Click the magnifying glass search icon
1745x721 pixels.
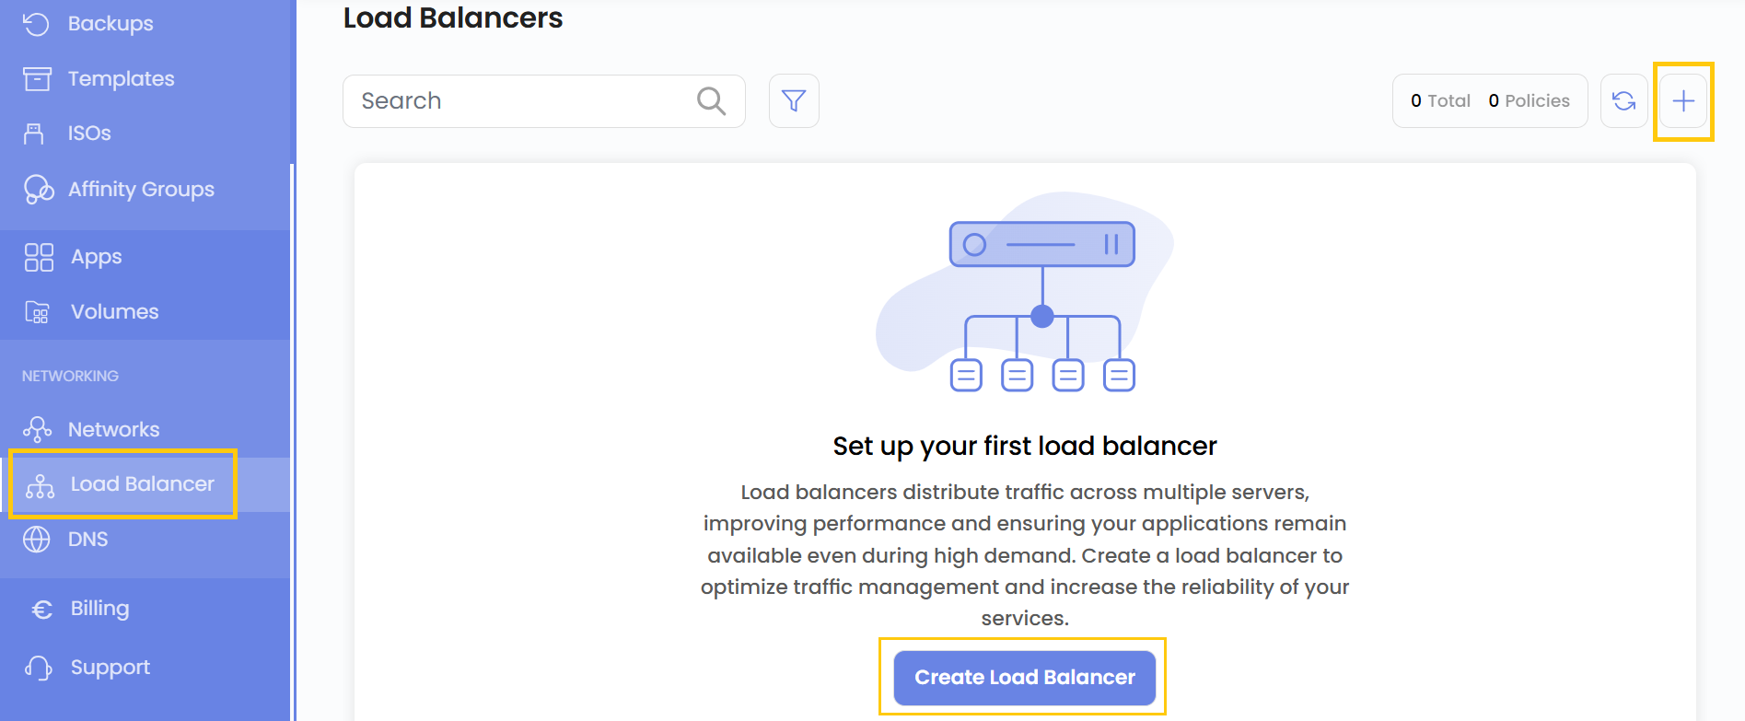click(x=711, y=100)
